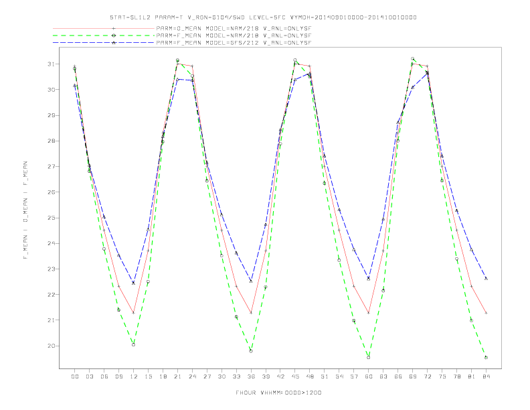Click blue triangle data point at hour 84

[486, 279]
